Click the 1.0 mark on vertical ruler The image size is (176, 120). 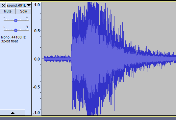point(37,5)
